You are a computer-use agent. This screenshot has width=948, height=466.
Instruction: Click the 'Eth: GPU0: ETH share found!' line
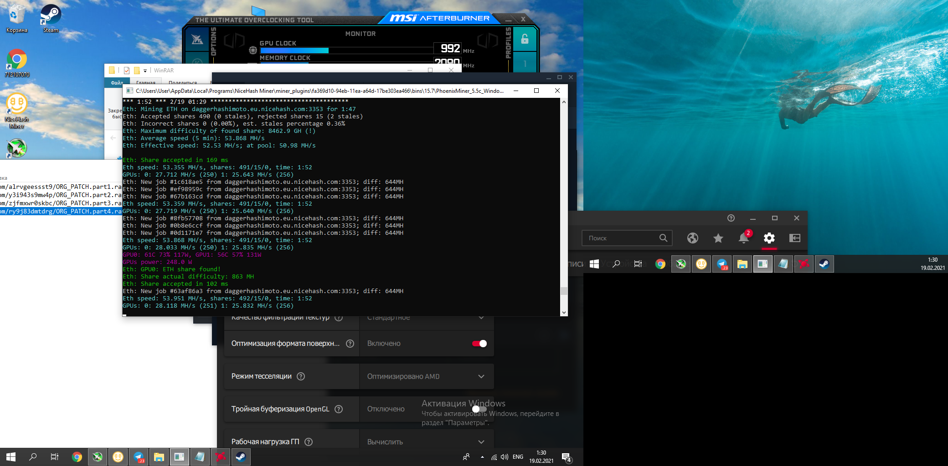pyautogui.click(x=171, y=269)
